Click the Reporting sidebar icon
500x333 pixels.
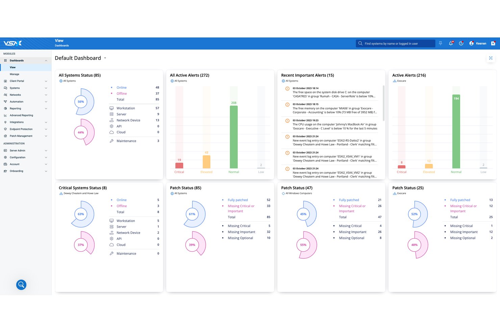tap(5, 108)
